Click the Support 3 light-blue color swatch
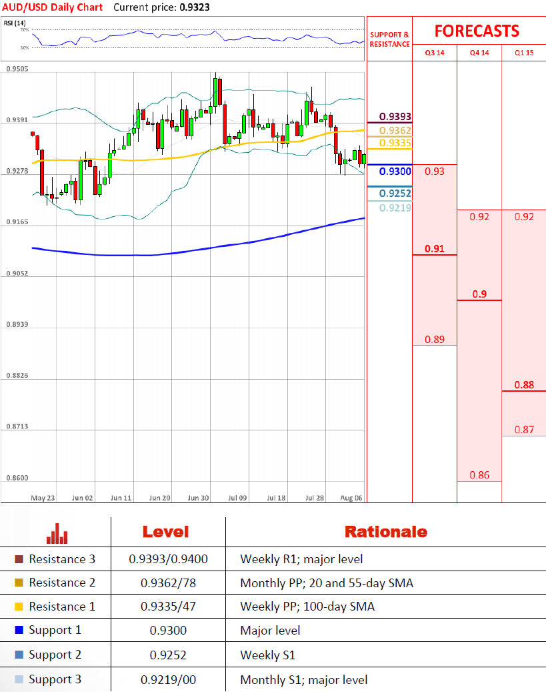The width and height of the screenshot is (546, 692). (19, 679)
